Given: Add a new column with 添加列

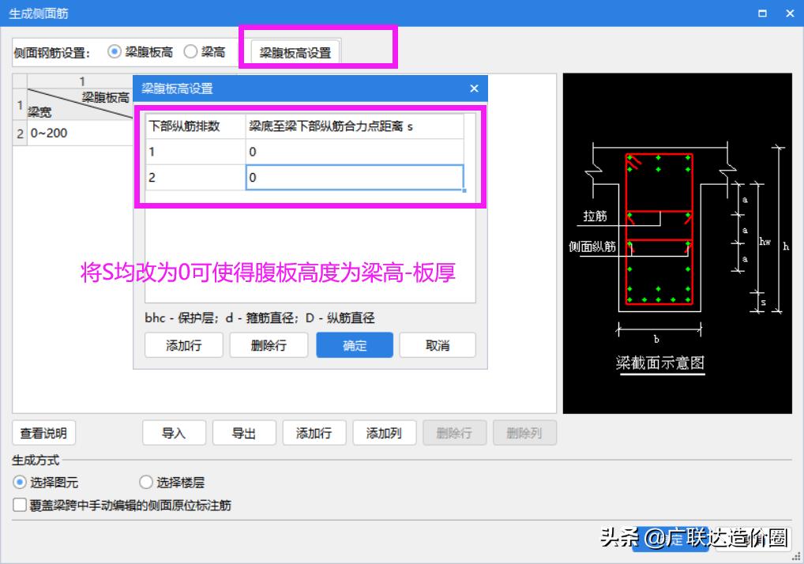Looking at the screenshot, I should [385, 432].
